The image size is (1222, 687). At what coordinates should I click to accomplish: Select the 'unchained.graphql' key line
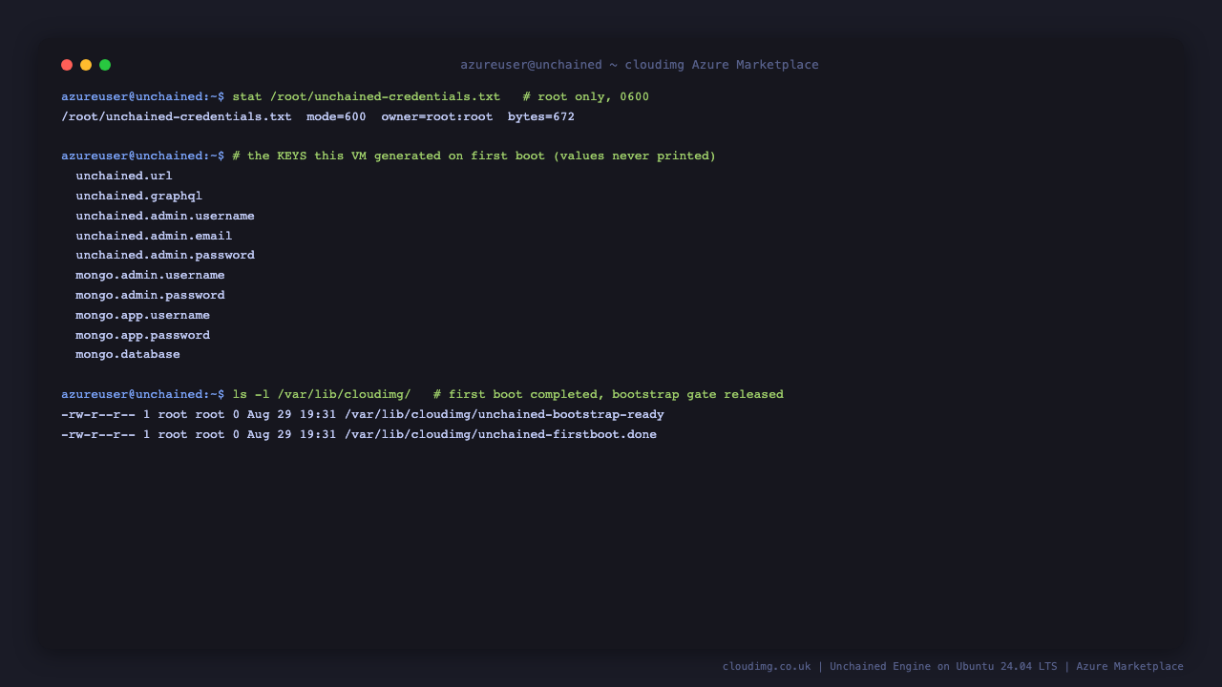pyautogui.click(x=139, y=197)
